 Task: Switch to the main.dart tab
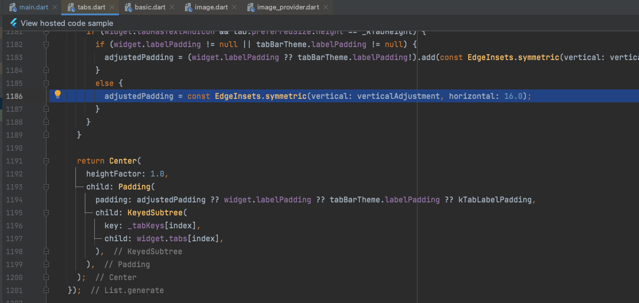[x=34, y=7]
